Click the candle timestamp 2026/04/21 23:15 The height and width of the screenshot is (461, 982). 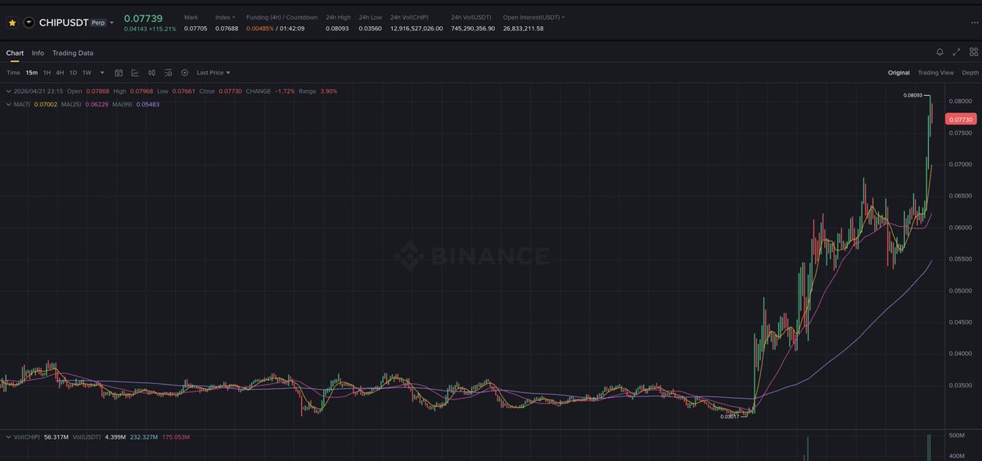tap(38, 91)
